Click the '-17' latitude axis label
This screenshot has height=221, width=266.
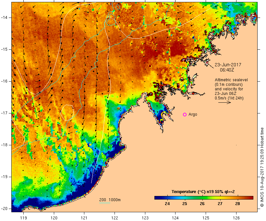point(4,113)
